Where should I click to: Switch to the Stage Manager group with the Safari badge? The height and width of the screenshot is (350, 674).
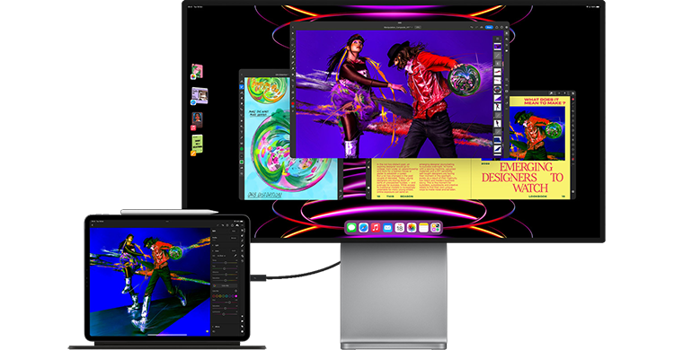click(200, 96)
